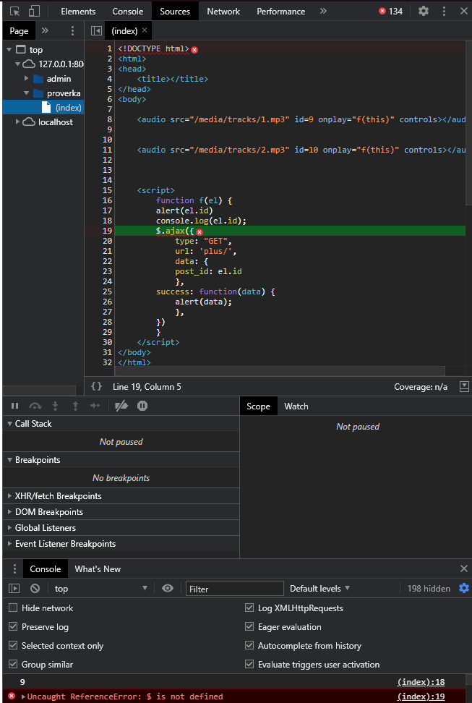This screenshot has height=703, width=472.
Task: Select the (index) file in tree
Action: pos(68,108)
